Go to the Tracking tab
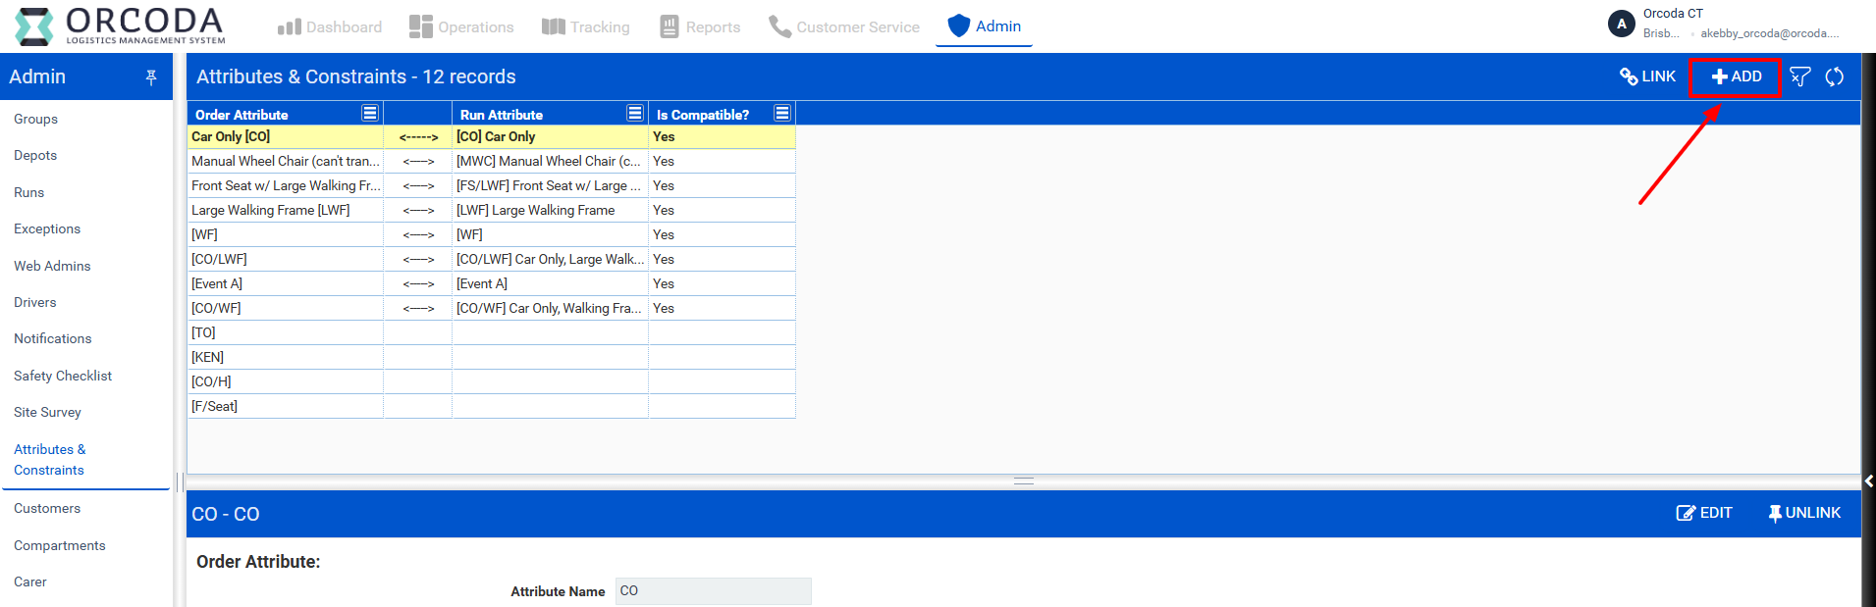Viewport: 1876px width, 607px height. point(586,26)
